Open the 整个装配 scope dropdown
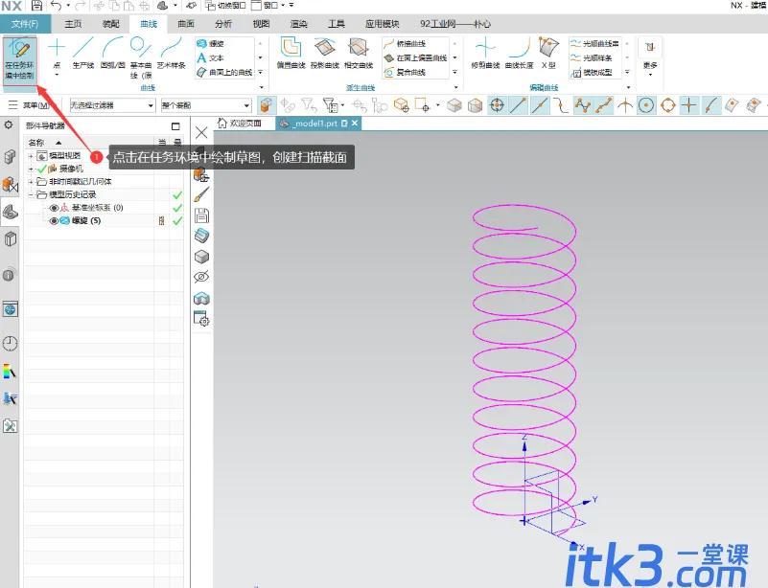Image resolution: width=768 pixels, height=588 pixels. pyautogui.click(x=206, y=105)
